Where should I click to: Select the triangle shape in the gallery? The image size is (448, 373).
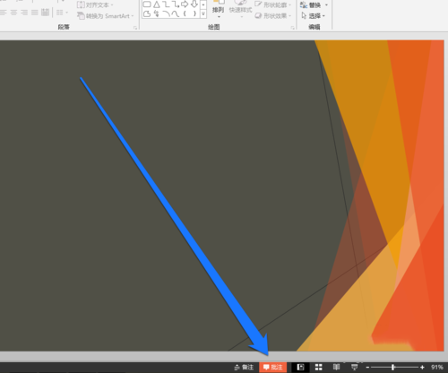pyautogui.click(x=157, y=4)
